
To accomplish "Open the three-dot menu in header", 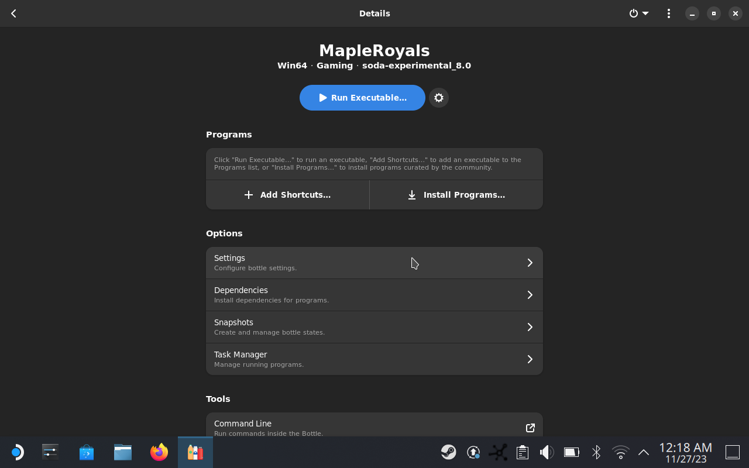I will pos(669,13).
